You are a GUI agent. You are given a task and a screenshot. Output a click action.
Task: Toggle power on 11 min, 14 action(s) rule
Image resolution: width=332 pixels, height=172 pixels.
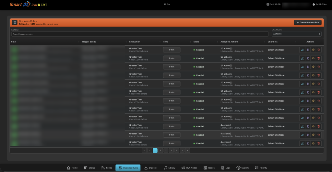(x=313, y=109)
